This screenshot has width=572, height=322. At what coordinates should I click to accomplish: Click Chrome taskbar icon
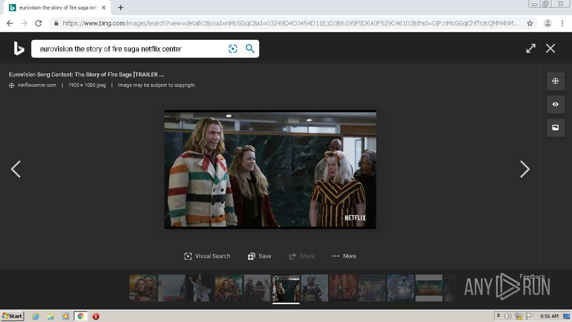tap(80, 316)
